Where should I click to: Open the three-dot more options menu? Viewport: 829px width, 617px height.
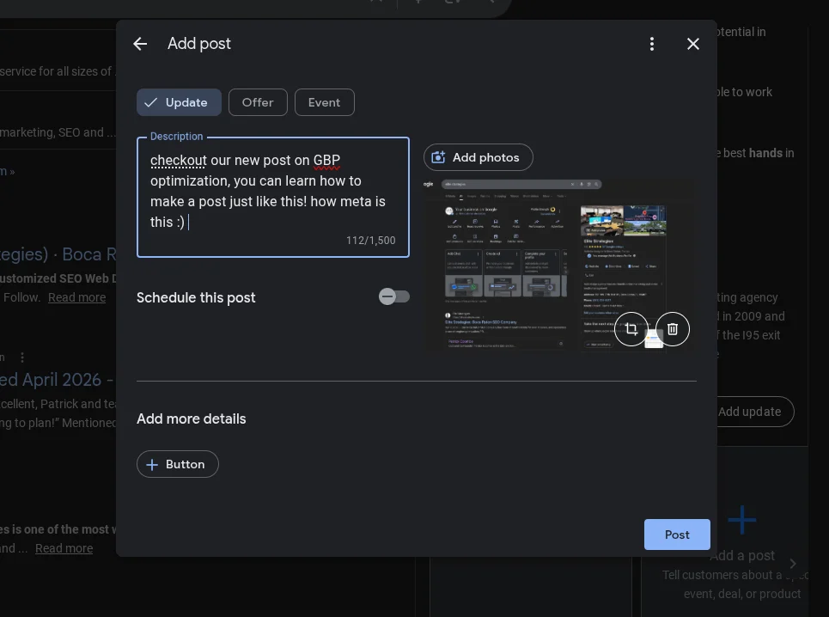coord(652,44)
